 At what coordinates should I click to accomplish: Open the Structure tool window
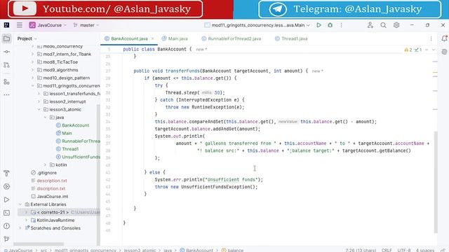coord(6,82)
